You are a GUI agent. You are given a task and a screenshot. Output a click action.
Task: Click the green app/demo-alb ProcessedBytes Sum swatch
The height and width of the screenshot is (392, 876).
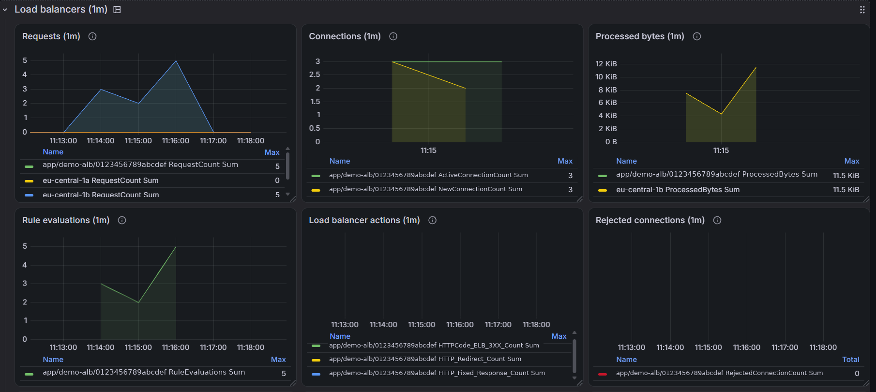[x=603, y=176]
